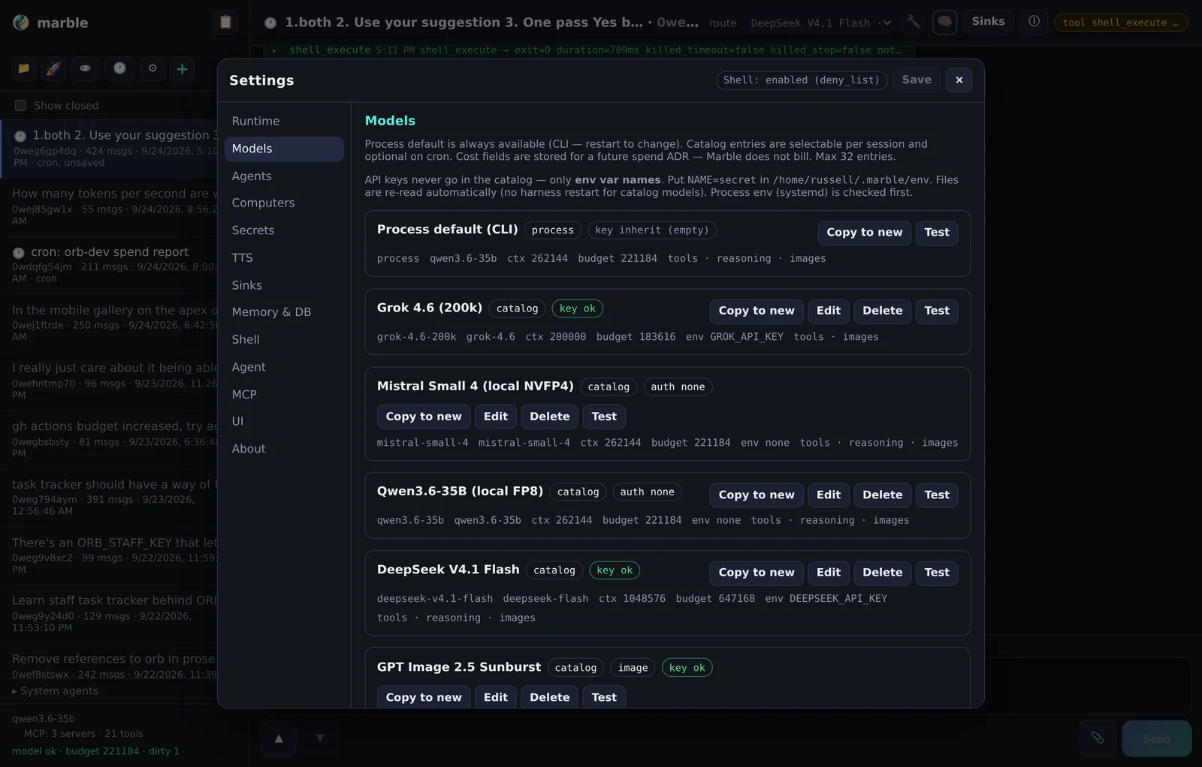Toggle the brain icon in top bar
The image size is (1202, 767).
pyautogui.click(x=944, y=22)
